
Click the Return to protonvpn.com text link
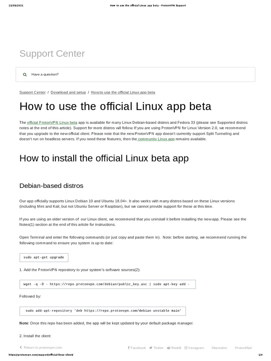[43, 348]
